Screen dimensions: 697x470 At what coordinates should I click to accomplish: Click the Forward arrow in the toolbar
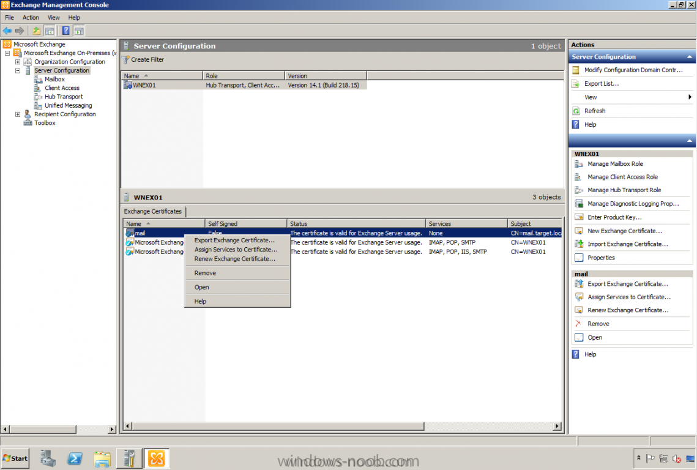(x=20, y=31)
